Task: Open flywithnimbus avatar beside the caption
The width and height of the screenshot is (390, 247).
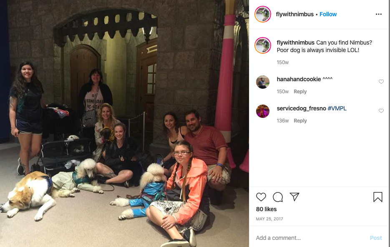Action: tap(263, 45)
